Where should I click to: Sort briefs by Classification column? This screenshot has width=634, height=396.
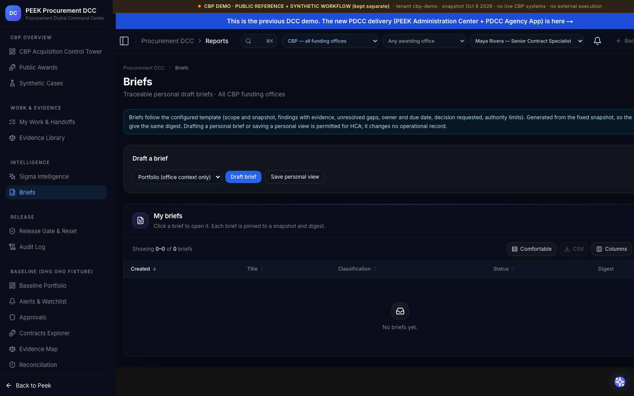(x=358, y=269)
